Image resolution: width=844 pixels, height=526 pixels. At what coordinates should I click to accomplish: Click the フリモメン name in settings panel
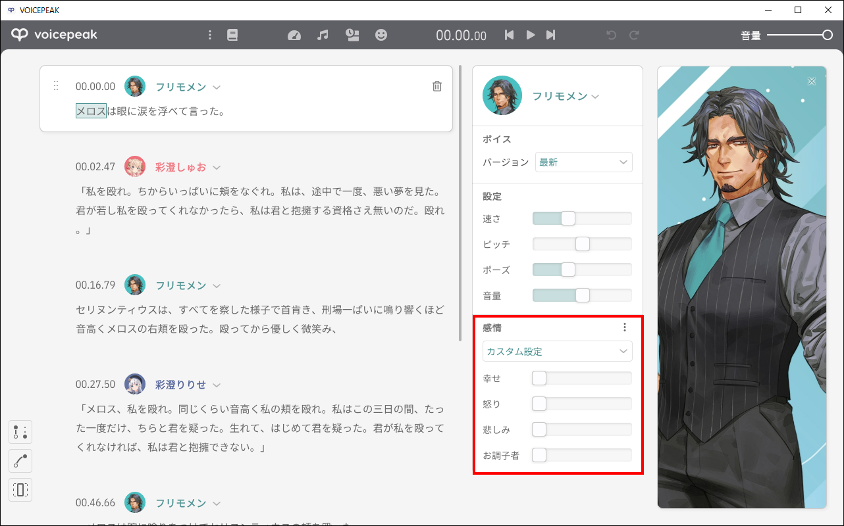point(560,96)
